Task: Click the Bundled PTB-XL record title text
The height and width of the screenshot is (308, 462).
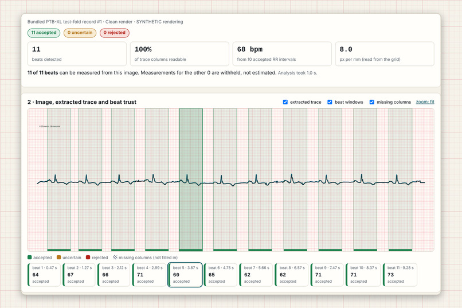Action: pos(105,22)
